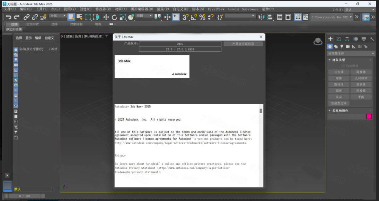Toggle the Angle Snap on the toolbar
The height and width of the screenshot is (201, 379).
[x=194, y=16]
